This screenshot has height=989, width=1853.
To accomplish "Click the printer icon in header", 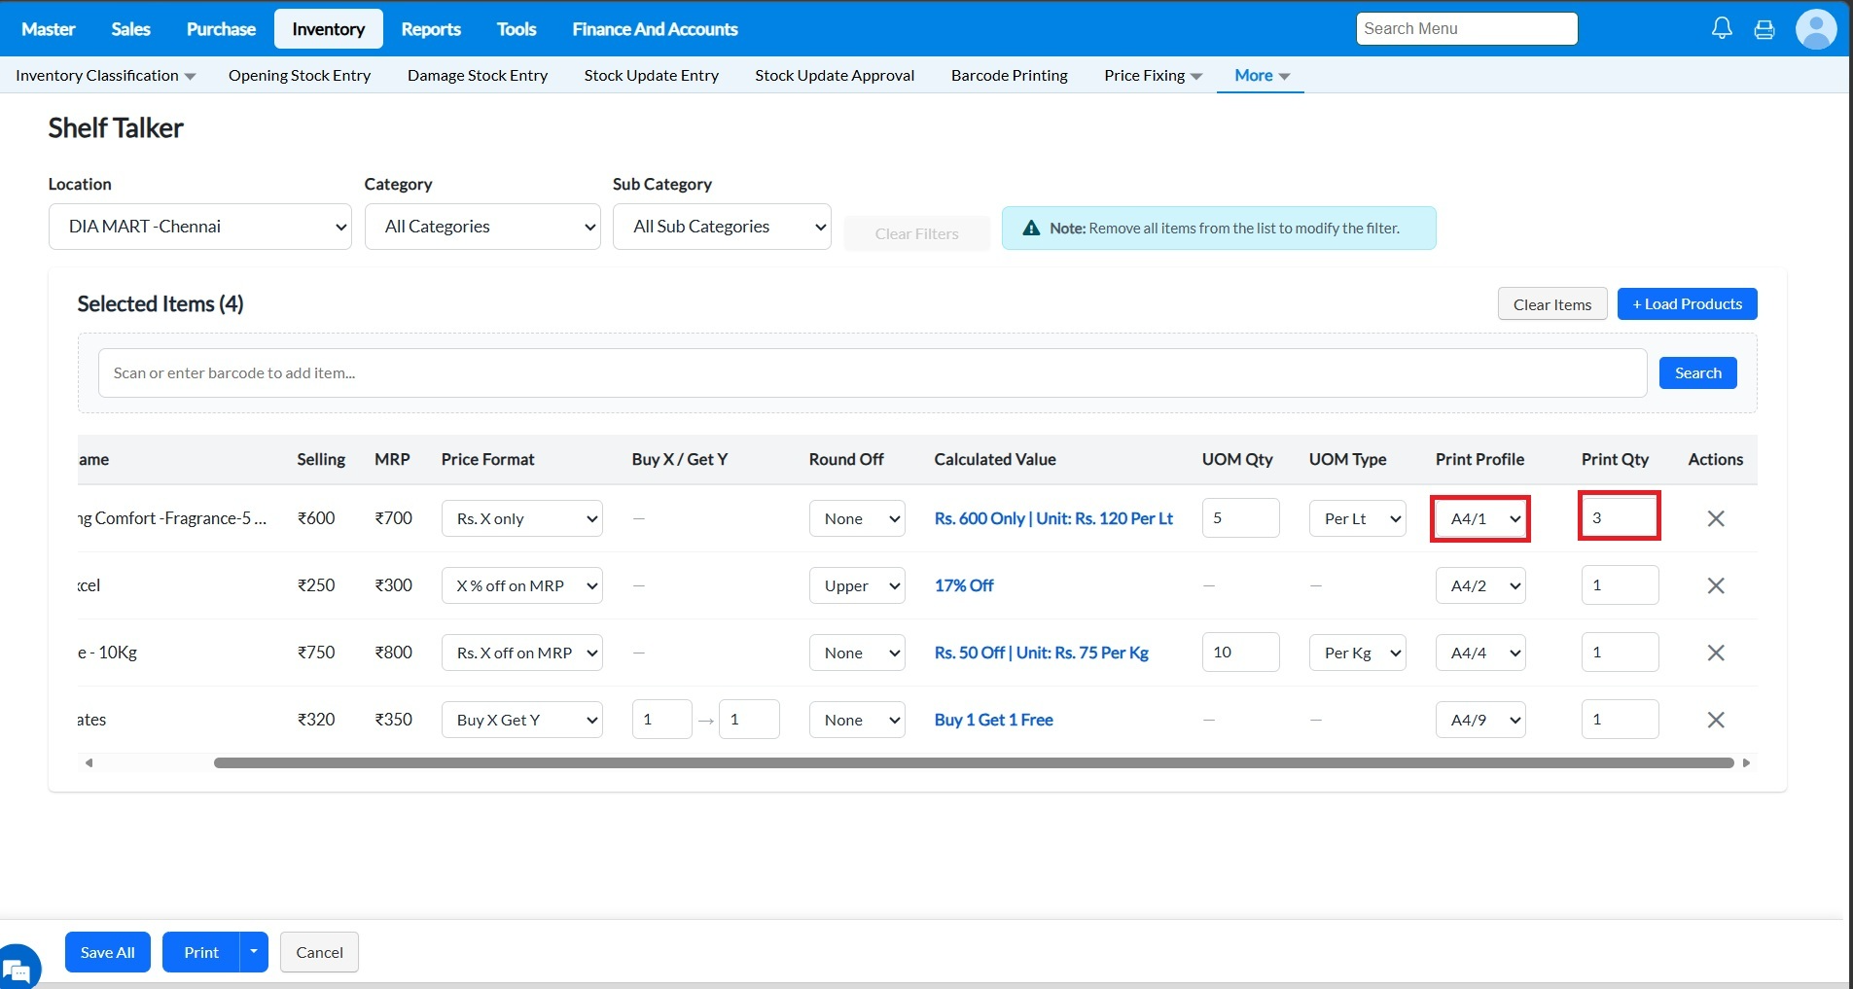I will [1764, 29].
